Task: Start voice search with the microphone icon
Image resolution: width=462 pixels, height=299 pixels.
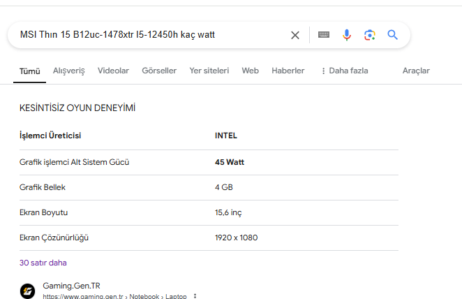Action: click(x=347, y=35)
